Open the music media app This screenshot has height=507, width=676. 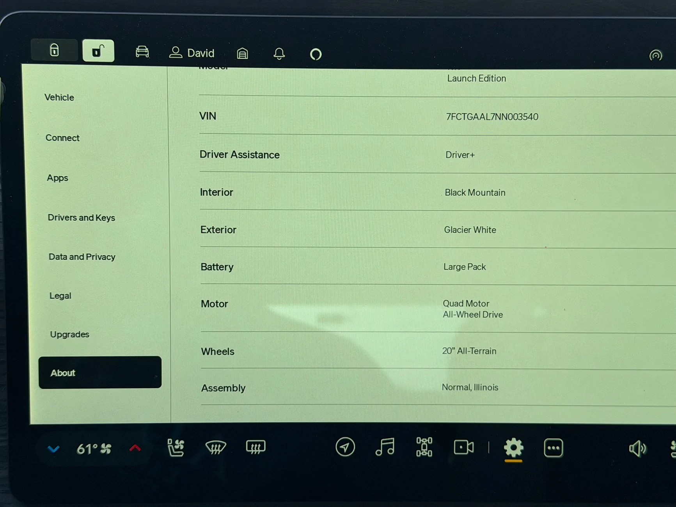click(x=385, y=447)
